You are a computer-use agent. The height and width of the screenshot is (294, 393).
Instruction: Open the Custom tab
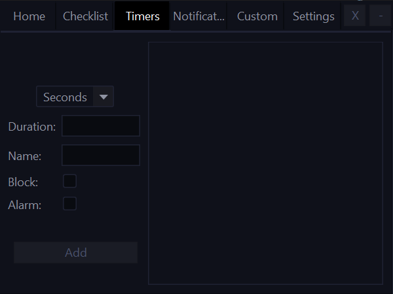point(257,16)
